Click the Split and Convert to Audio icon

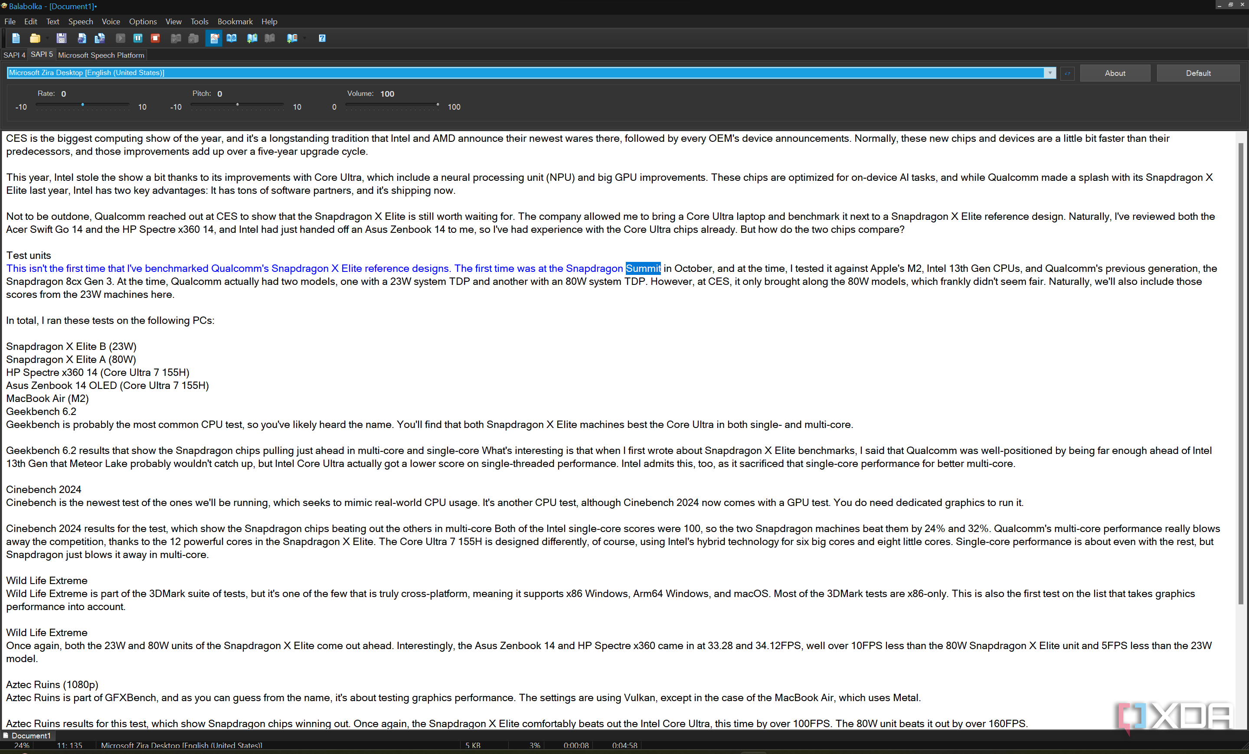(99, 38)
